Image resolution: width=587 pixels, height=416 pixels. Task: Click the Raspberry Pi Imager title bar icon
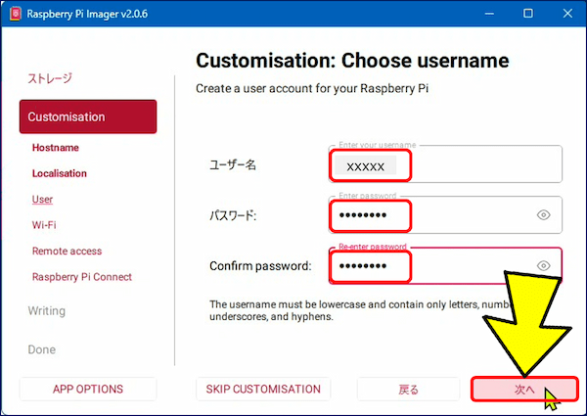[x=16, y=14]
